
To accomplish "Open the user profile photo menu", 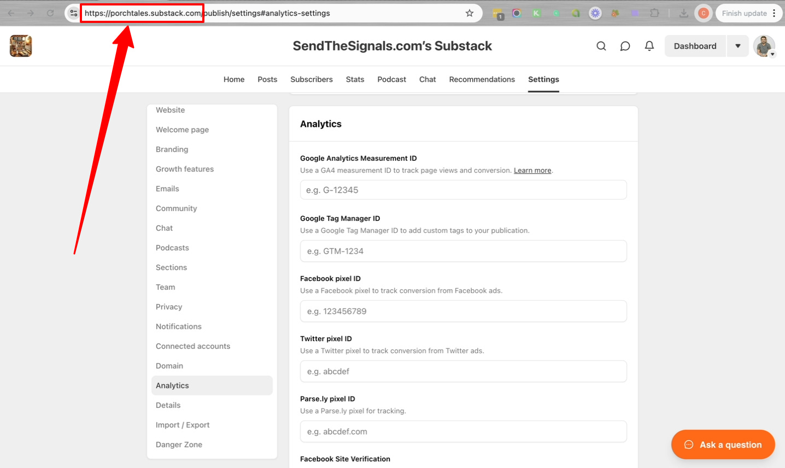I will [764, 46].
